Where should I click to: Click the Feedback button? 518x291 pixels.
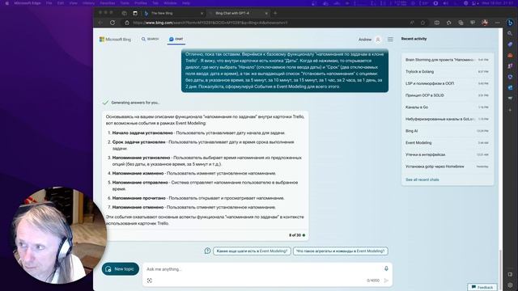coord(482,288)
